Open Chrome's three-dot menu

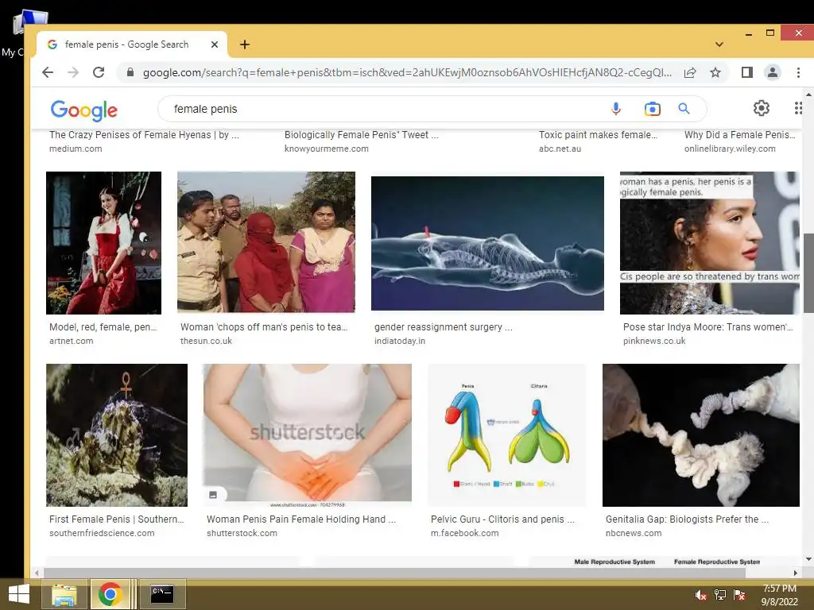point(798,72)
